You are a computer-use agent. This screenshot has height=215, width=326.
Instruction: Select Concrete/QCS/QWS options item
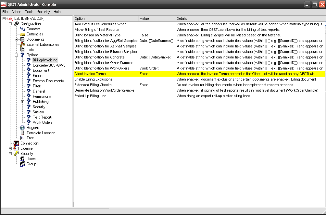(x=49, y=65)
